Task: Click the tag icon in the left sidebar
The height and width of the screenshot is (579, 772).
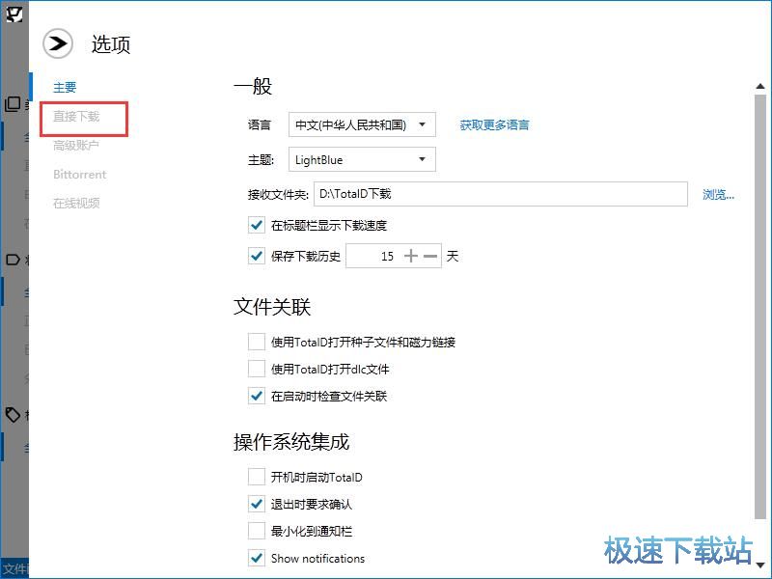Action: [13, 415]
